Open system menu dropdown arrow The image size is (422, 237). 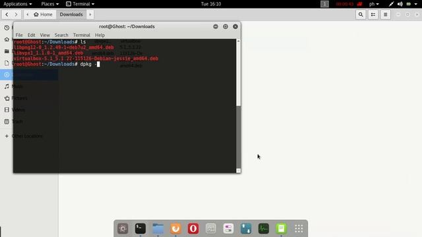[416, 4]
